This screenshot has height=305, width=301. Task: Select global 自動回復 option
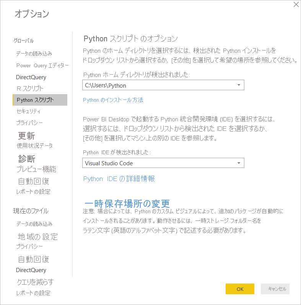pyautogui.click(x=34, y=181)
